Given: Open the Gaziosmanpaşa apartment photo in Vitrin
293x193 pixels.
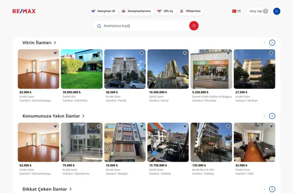Looking at the screenshot, I should click(x=39, y=69).
